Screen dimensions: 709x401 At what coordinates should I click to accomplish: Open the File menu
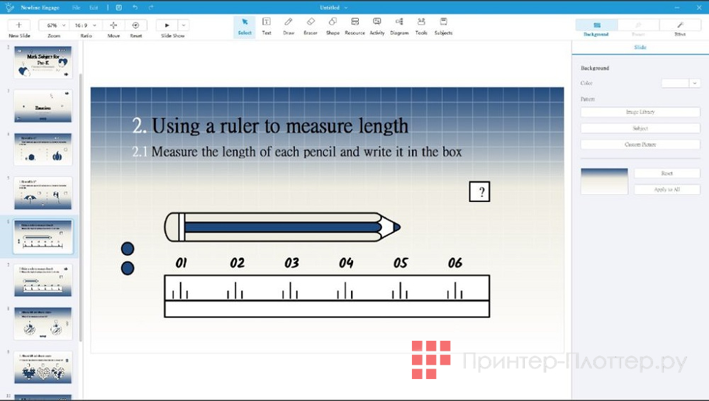(x=76, y=7)
